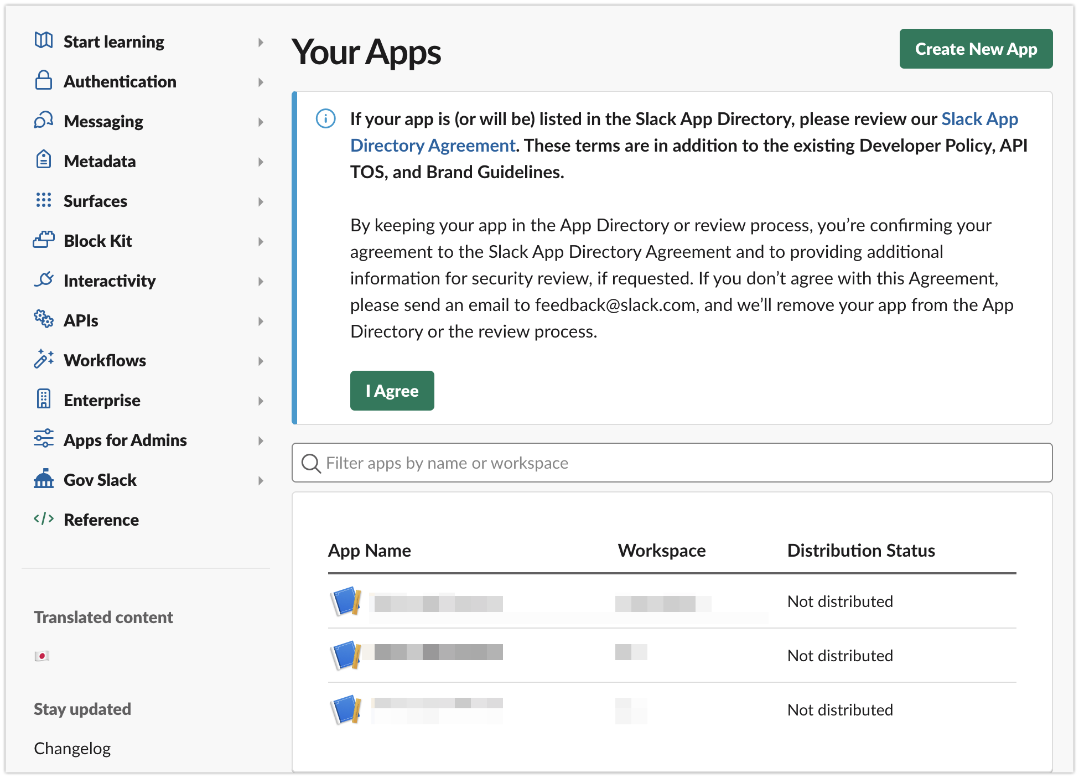This screenshot has height=778, width=1079.
Task: Click the Workflows magic wand icon
Action: click(44, 359)
